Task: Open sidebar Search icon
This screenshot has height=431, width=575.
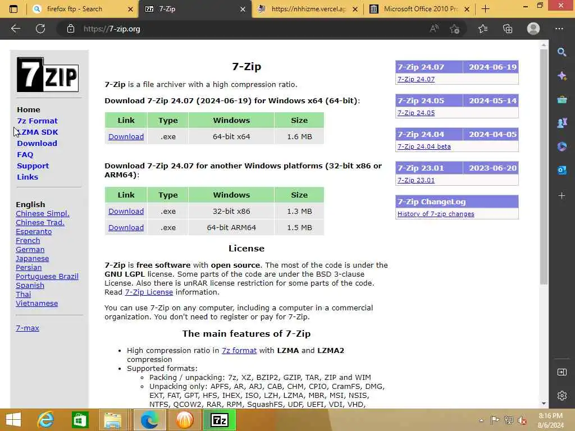Action: (x=562, y=52)
